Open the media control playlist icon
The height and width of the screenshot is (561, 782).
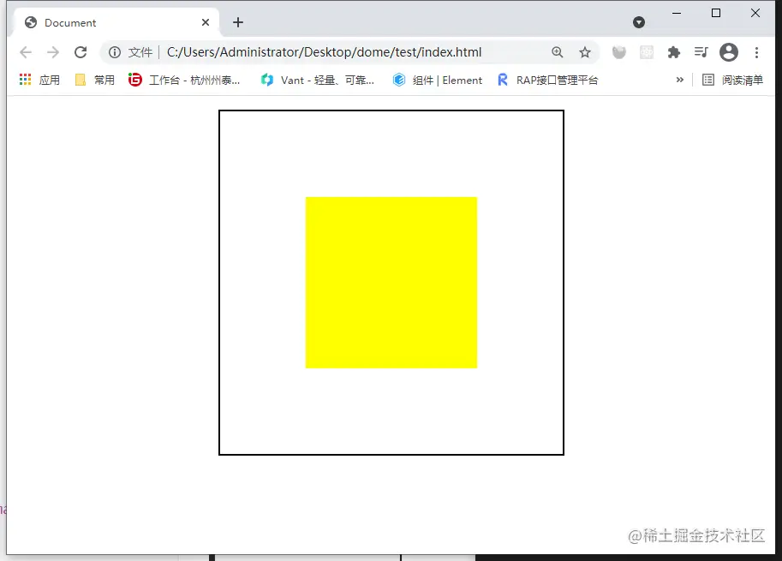tap(701, 52)
